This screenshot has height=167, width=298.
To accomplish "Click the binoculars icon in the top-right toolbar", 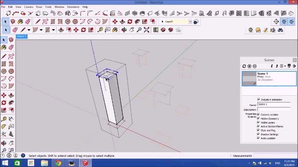I will [280, 30].
